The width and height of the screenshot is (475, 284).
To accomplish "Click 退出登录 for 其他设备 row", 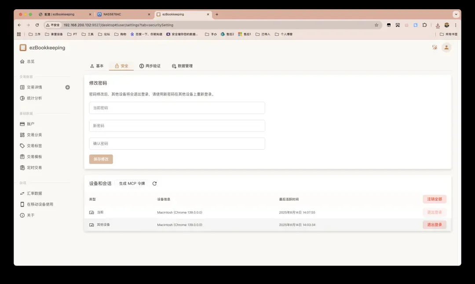I will pyautogui.click(x=434, y=225).
